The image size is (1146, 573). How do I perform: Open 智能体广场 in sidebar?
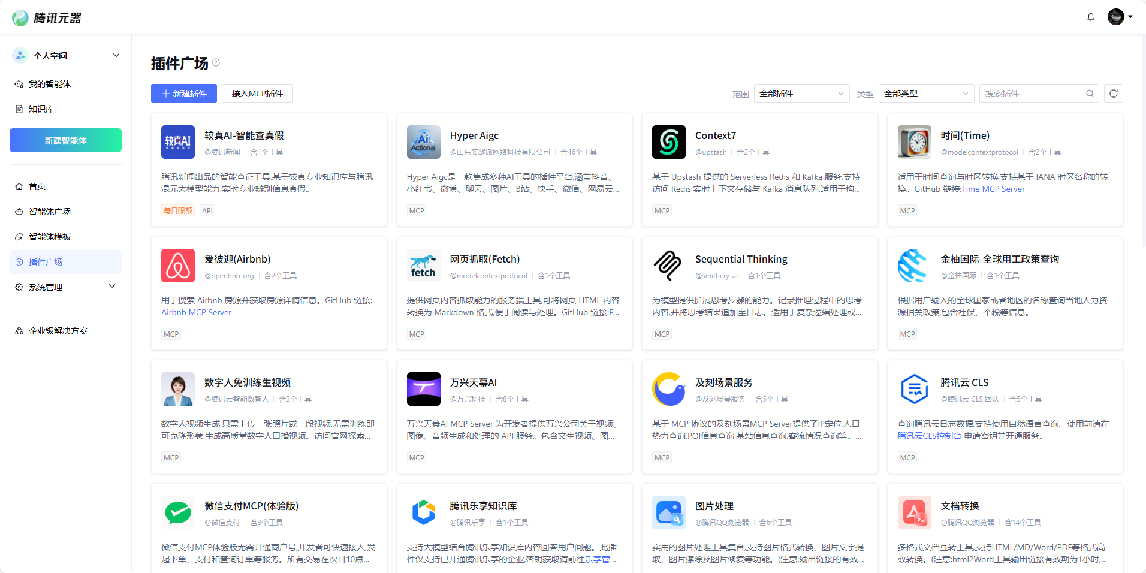[x=66, y=212]
